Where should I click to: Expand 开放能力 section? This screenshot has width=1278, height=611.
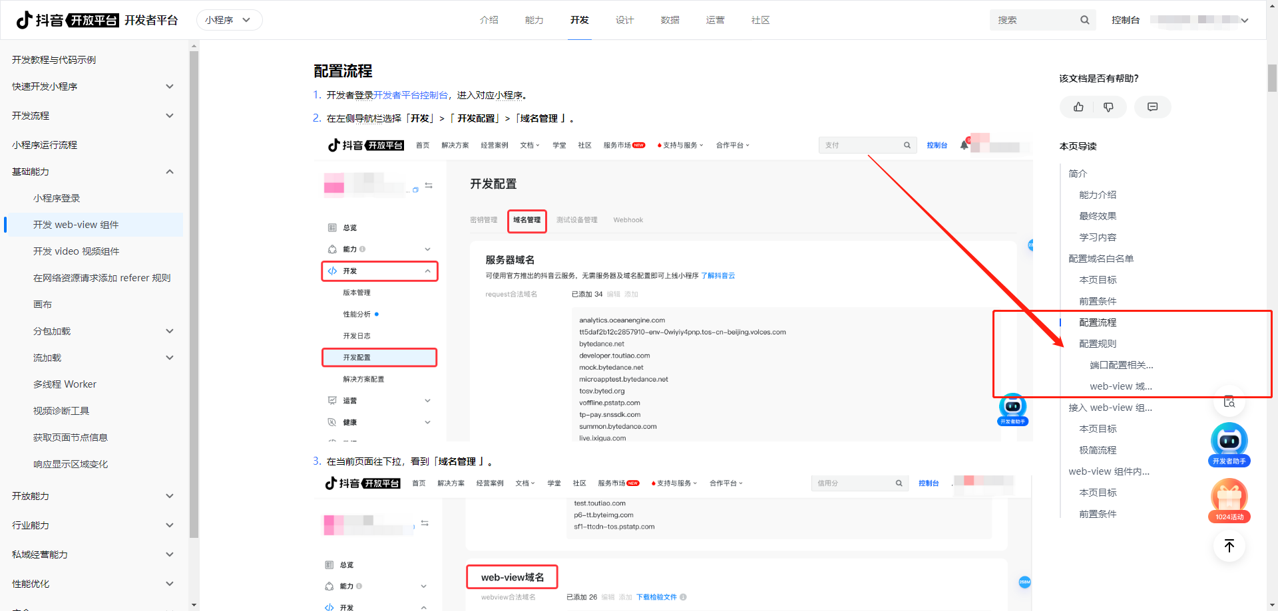pos(170,496)
